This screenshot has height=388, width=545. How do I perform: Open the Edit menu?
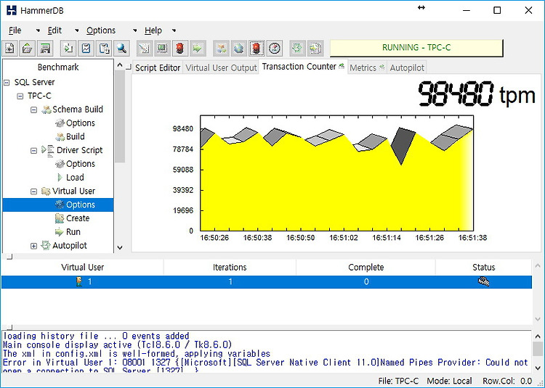54,30
